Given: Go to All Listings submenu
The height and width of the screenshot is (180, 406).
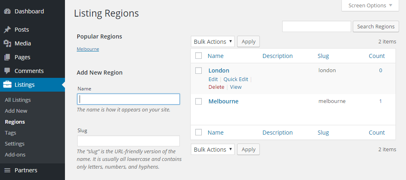Looking at the screenshot, I should 17,100.
